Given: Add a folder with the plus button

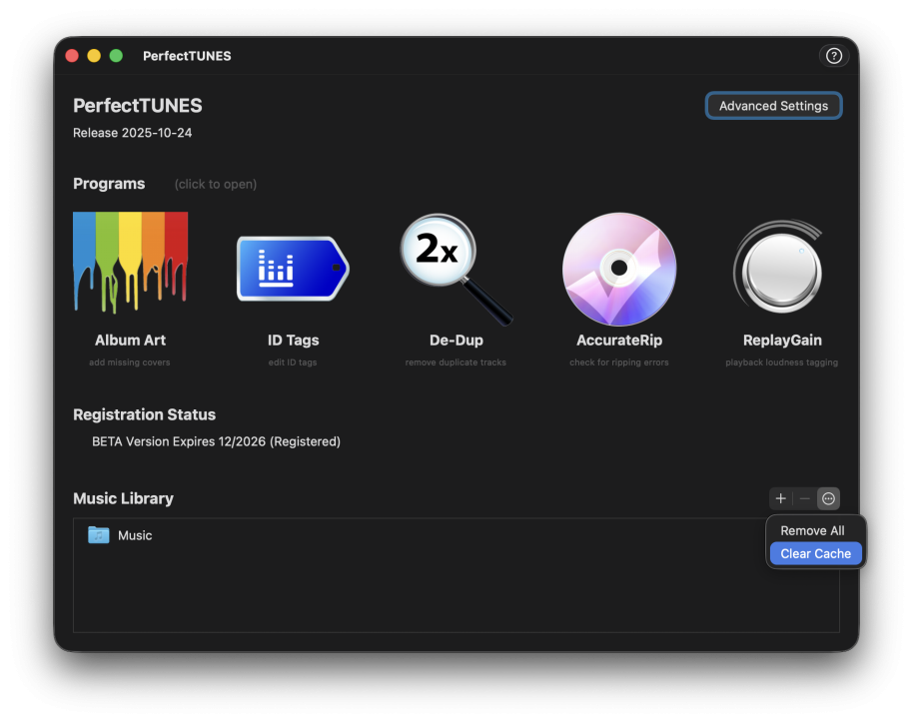Looking at the screenshot, I should [781, 498].
